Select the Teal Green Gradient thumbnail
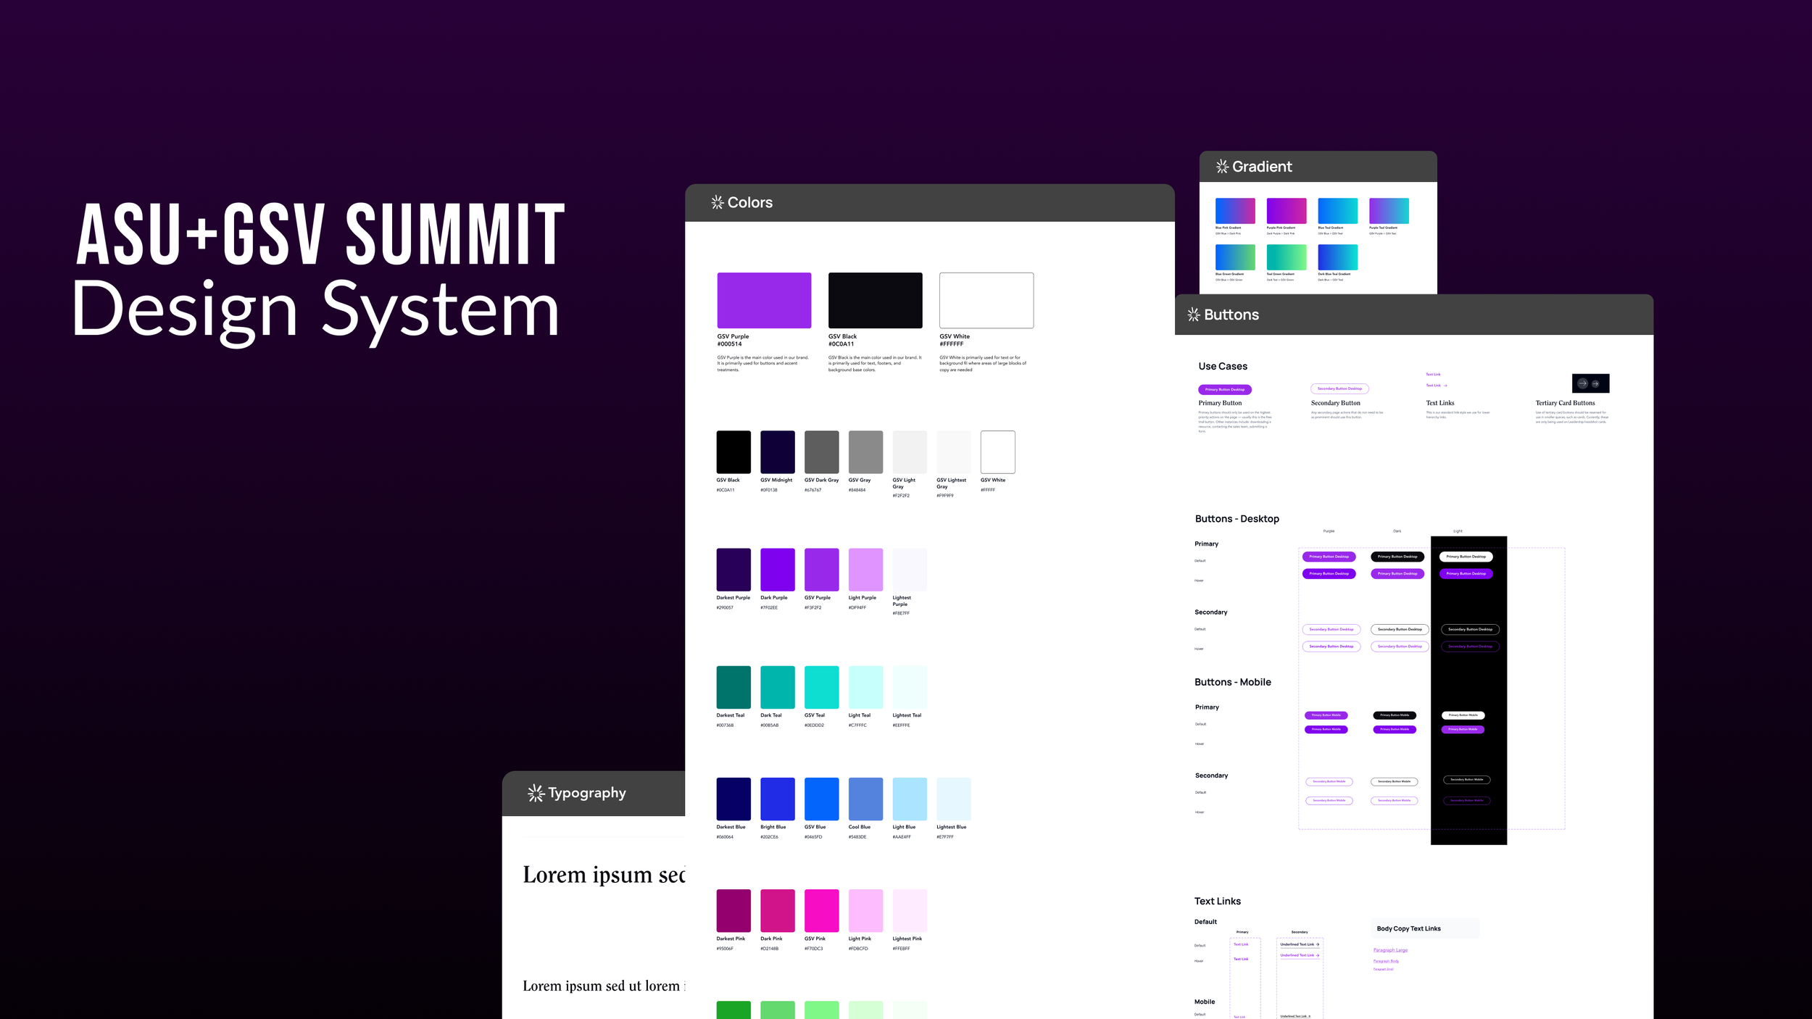This screenshot has width=1812, height=1019. 1286,257
